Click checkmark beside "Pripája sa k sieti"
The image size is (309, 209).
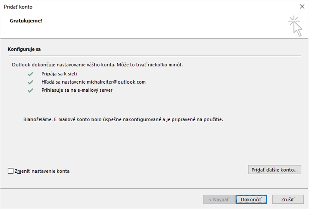pos(30,74)
